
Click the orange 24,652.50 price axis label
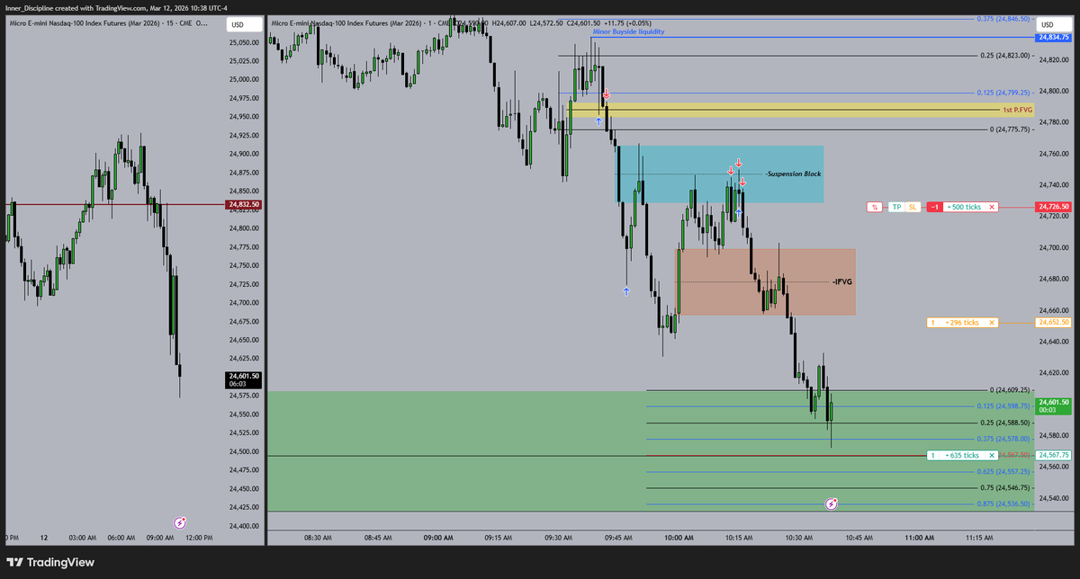coord(1053,322)
